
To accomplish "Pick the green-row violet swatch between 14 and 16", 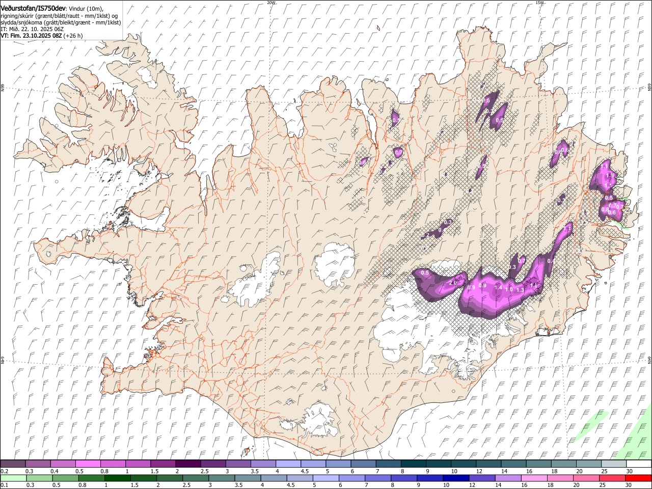I will point(507,478).
